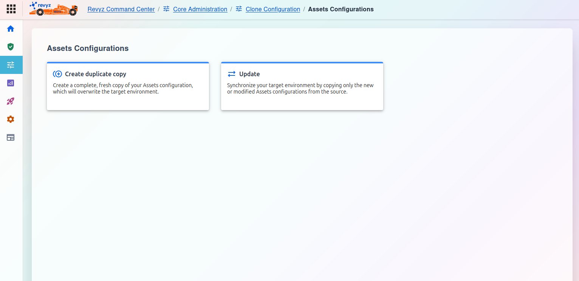Viewport: 579px width, 281px height.
Task: Choose the Update card title
Action: pos(249,74)
